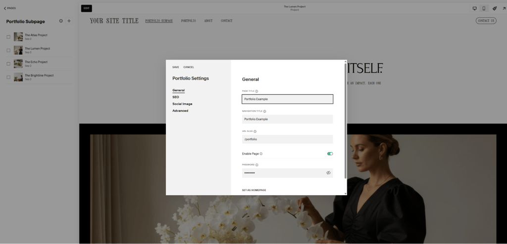Click URL Slug info icon
This screenshot has width=507, height=244.
coord(255,131)
